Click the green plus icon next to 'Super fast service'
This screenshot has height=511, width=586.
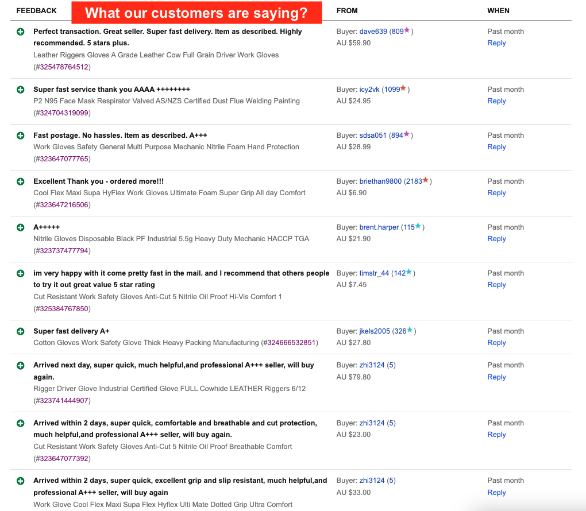point(21,90)
